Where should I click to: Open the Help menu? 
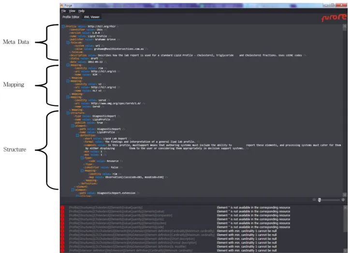tap(81, 11)
